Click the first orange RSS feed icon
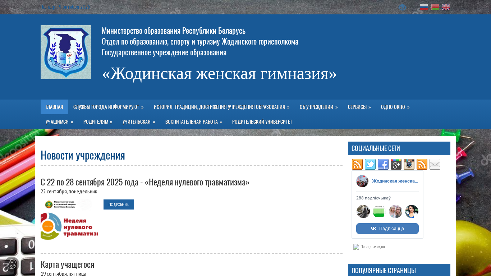The image size is (491, 276). (x=357, y=164)
